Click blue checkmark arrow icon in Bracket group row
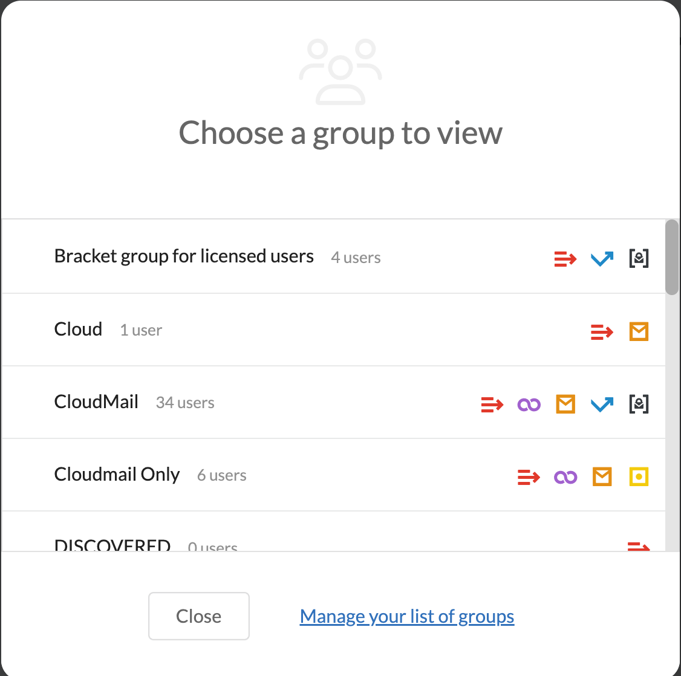The width and height of the screenshot is (681, 676). pos(602,259)
